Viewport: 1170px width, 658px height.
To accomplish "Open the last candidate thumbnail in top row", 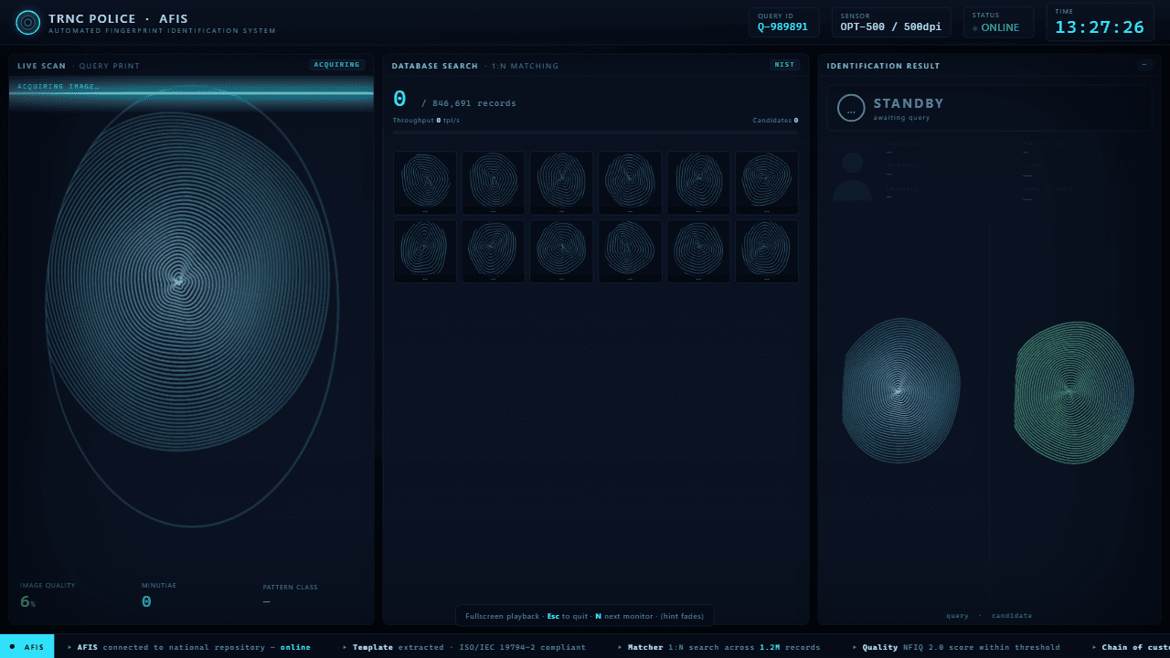I will tap(767, 183).
